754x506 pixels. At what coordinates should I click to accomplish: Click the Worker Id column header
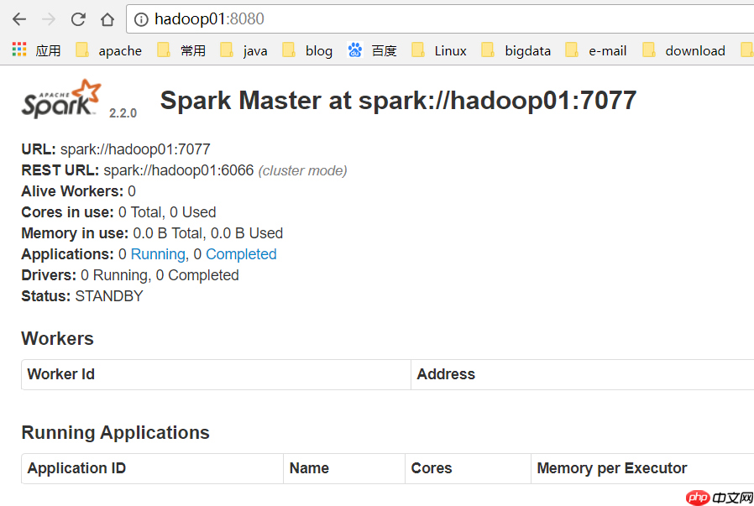[x=60, y=374]
